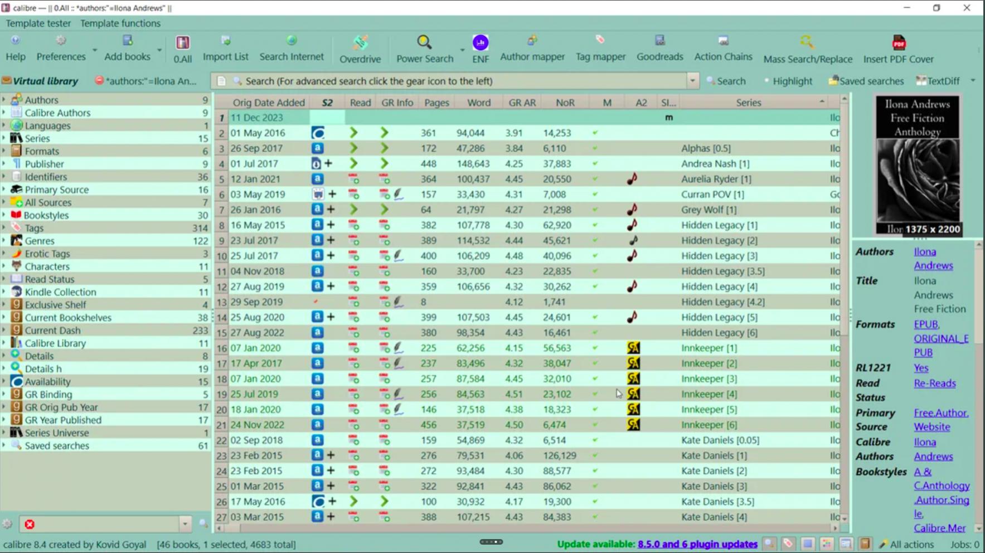Click the red X icon in the tag browser find box

tap(30, 524)
